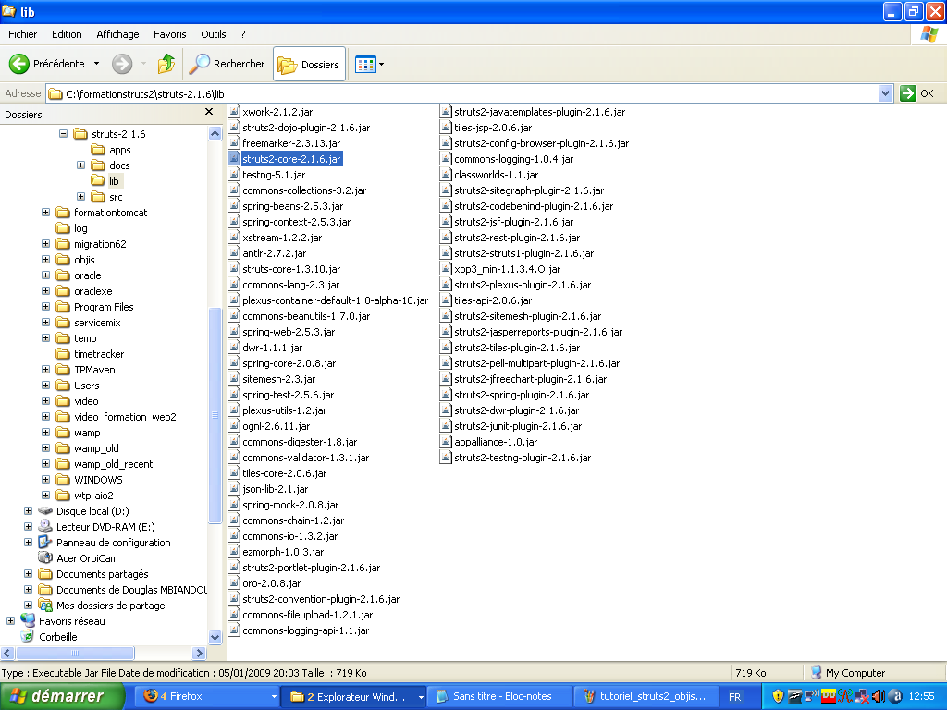
Task: Click the up one folder level icon
Action: 166,64
